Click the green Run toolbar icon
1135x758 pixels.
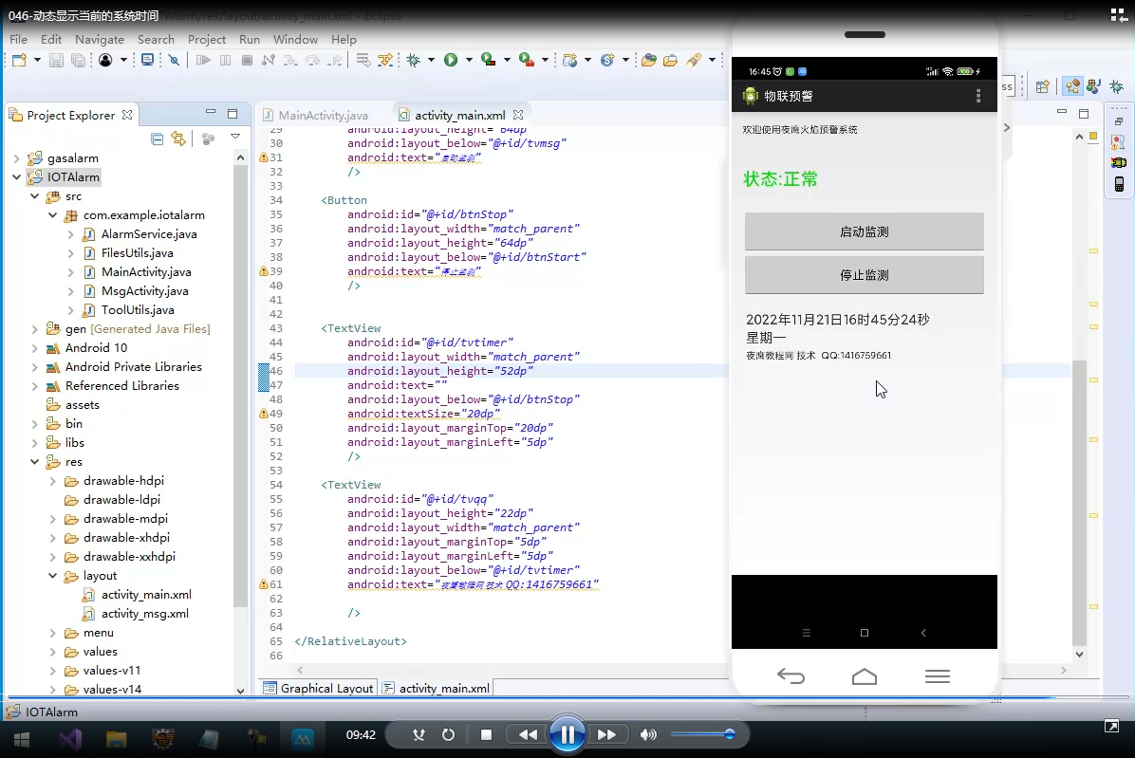(x=451, y=60)
